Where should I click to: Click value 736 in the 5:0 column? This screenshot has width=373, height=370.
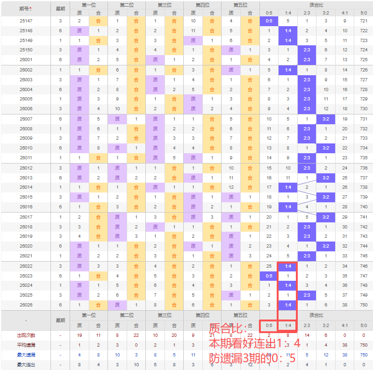(364, 168)
